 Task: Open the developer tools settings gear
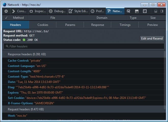[x=6, y=11]
